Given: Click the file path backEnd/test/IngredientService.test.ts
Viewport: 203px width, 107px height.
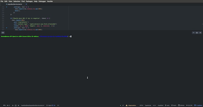Looking at the screenshot, I should 33,106.
